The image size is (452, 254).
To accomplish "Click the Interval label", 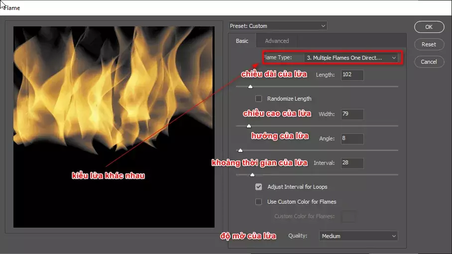I will 324,163.
